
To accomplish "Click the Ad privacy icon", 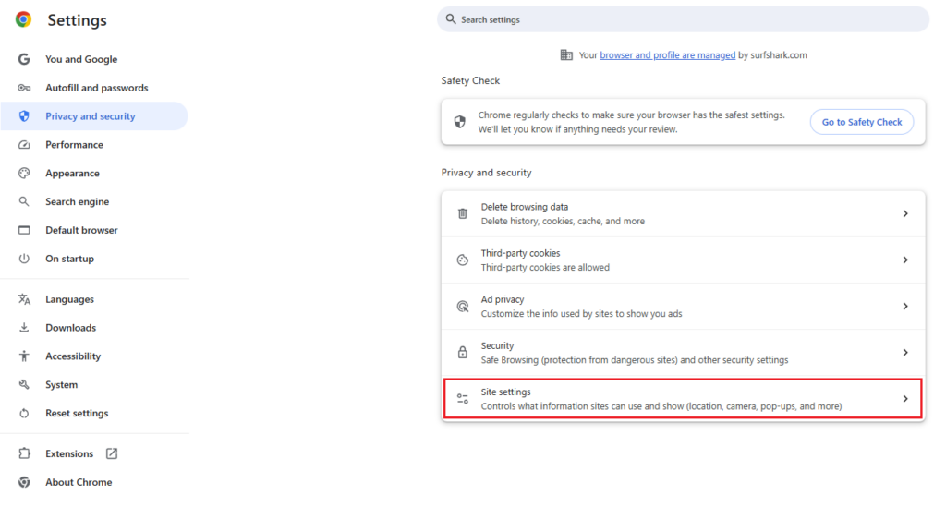I will pyautogui.click(x=462, y=307).
